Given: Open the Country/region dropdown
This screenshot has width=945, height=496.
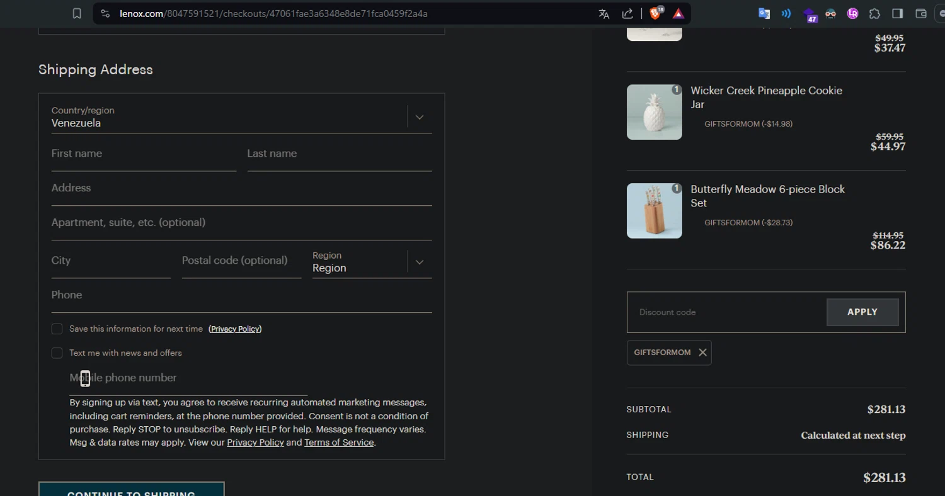Looking at the screenshot, I should click(x=242, y=117).
